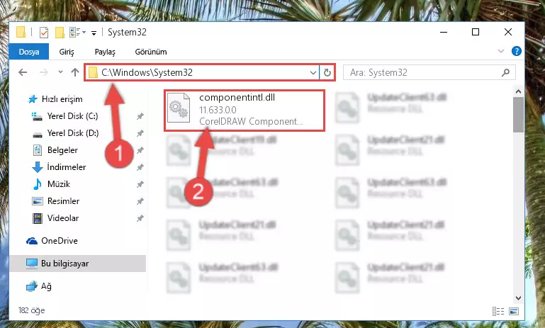Minimize the System32 window
The width and height of the screenshot is (545, 328).
[x=444, y=32]
